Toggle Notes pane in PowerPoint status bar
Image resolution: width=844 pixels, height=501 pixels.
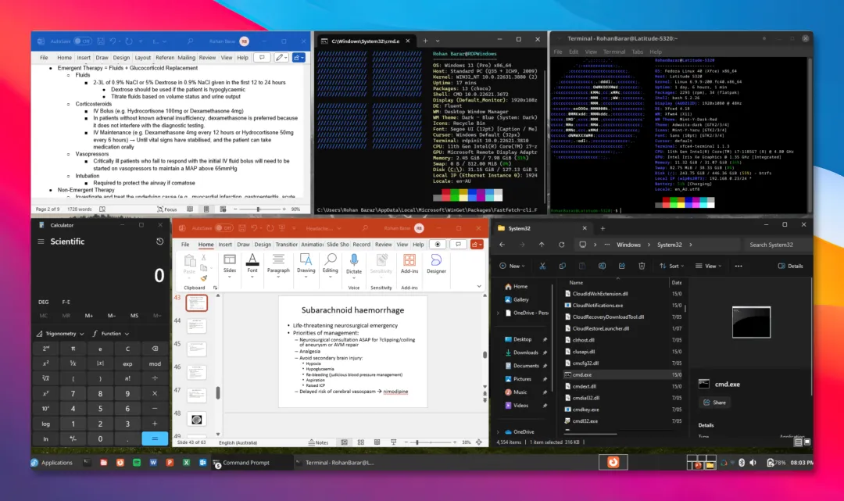coord(318,442)
